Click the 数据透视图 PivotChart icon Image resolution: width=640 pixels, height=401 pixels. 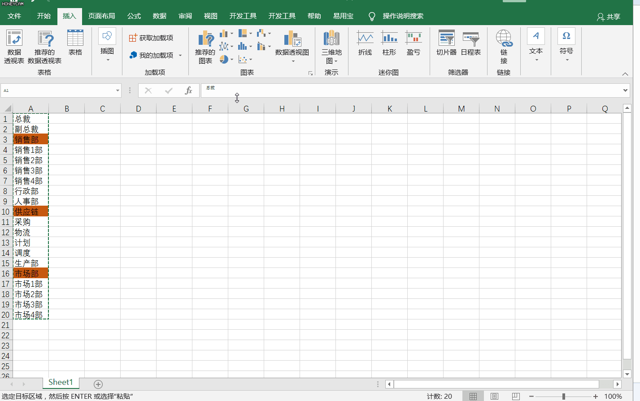tap(292, 39)
